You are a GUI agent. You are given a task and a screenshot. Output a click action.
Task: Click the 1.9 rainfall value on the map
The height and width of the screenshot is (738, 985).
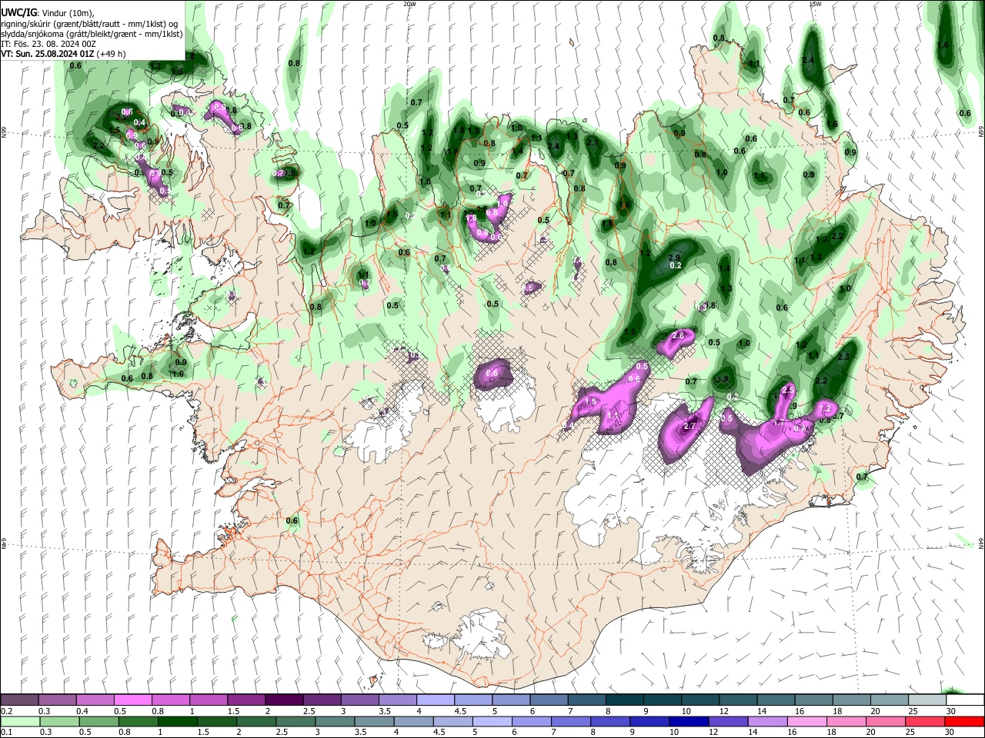723,379
